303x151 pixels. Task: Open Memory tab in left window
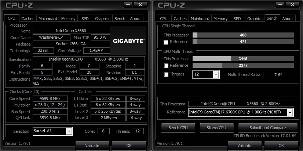point(68,19)
